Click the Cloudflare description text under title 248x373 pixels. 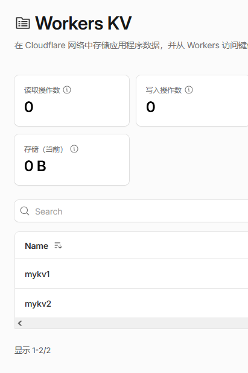click(131, 45)
